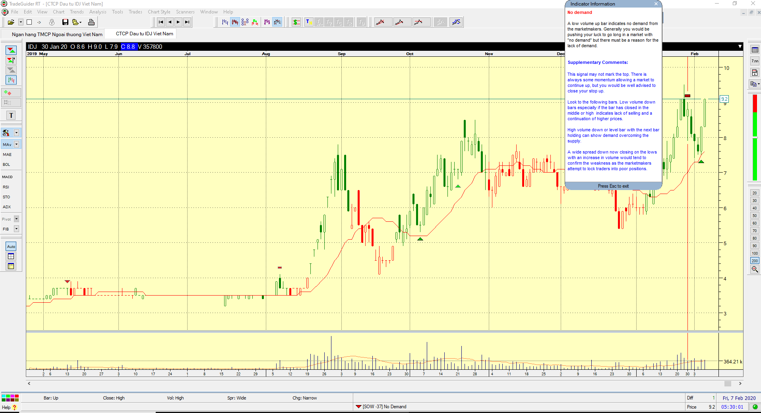Close the Indicator Information popup

[656, 4]
